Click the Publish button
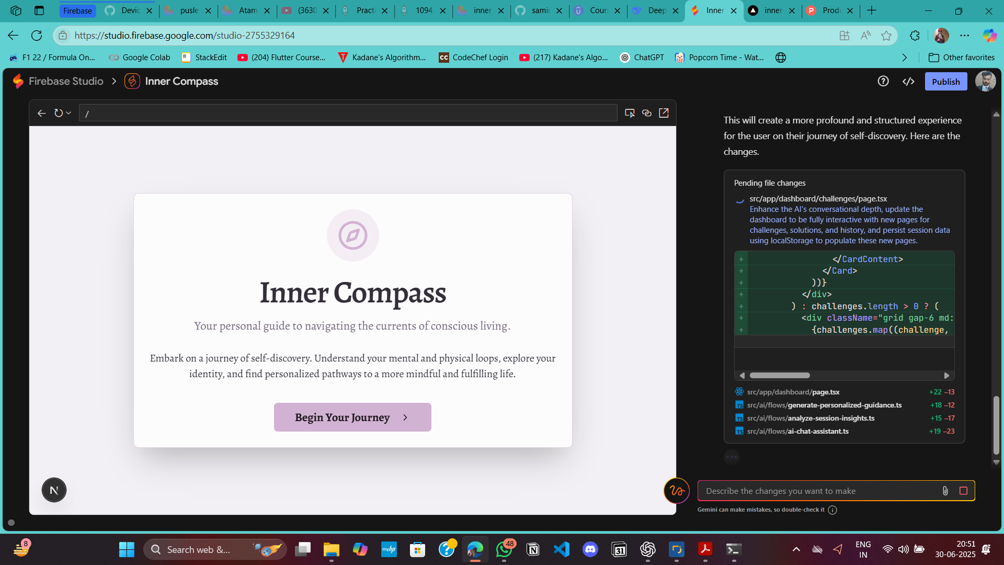Viewport: 1004px width, 565px height. click(945, 81)
